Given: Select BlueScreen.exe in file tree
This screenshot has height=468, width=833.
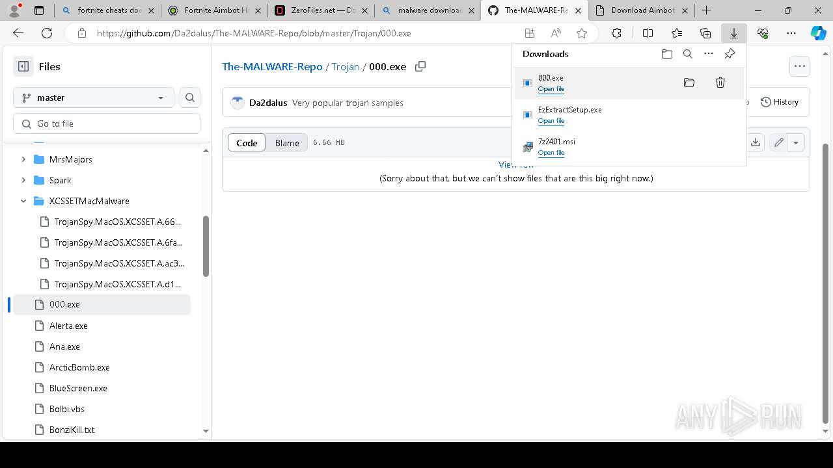Looking at the screenshot, I should (x=102, y=388).
